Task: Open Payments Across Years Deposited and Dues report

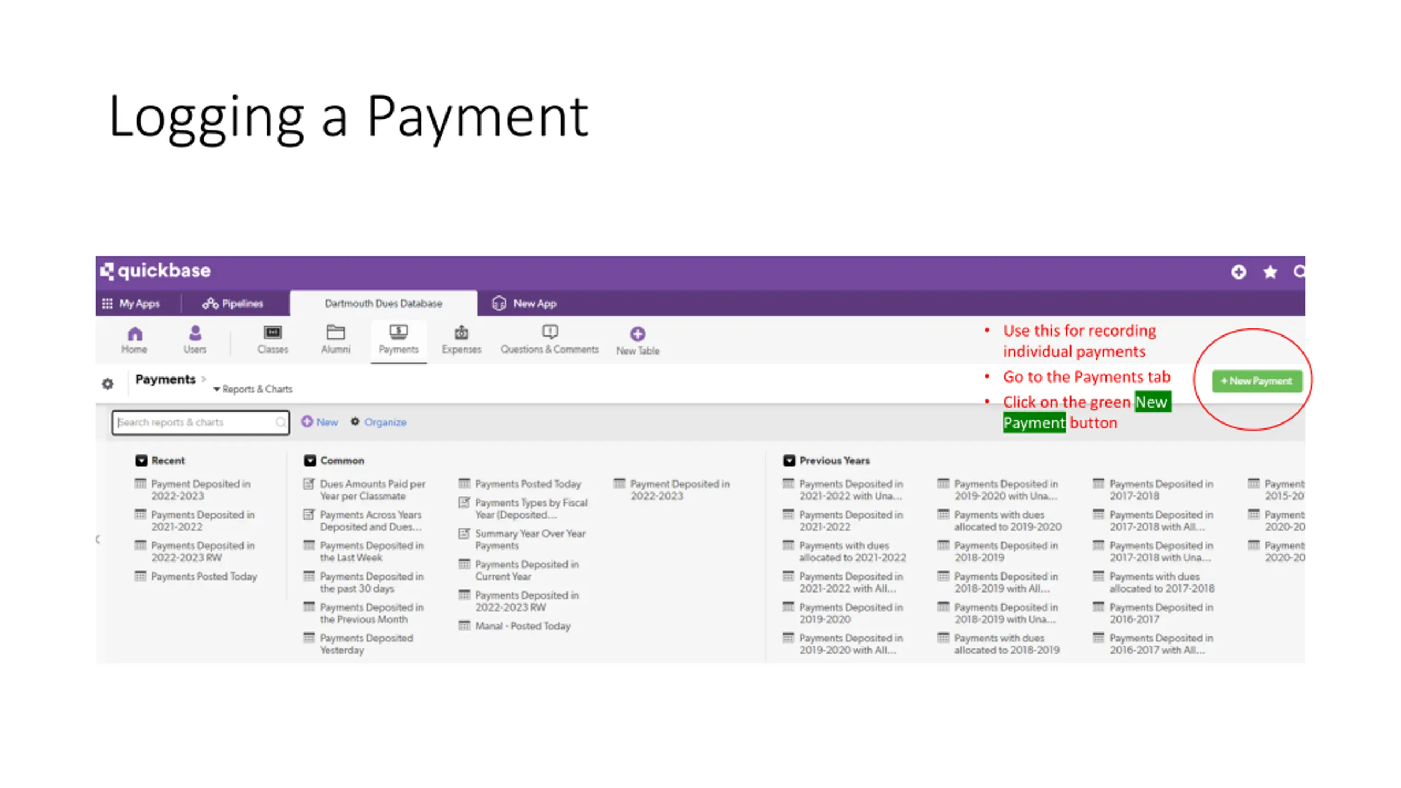Action: (x=371, y=520)
